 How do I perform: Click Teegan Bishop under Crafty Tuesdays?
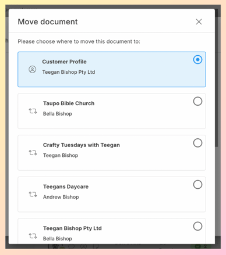coord(61,155)
